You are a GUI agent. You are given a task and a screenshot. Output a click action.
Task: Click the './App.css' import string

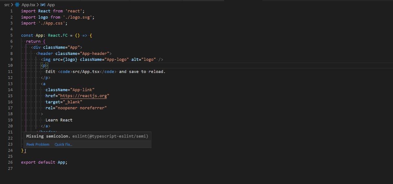click(x=51, y=23)
